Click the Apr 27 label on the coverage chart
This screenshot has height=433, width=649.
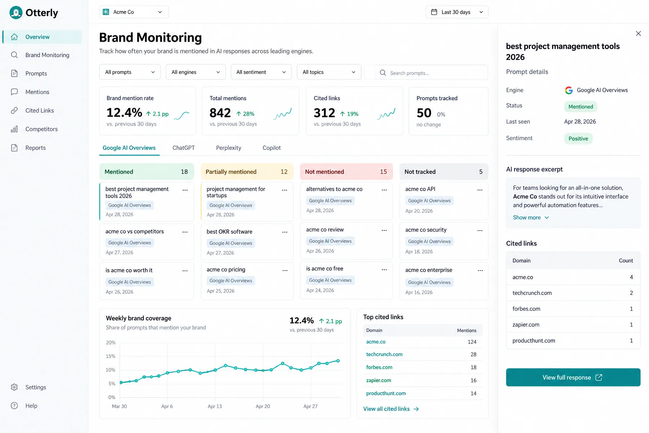point(310,406)
